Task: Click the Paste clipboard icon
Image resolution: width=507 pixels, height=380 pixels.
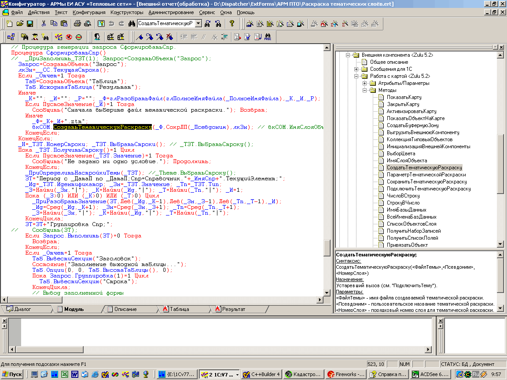Action: coord(64,23)
